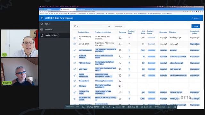
Task: Go to Home in the side navigation
Action: 54,24
